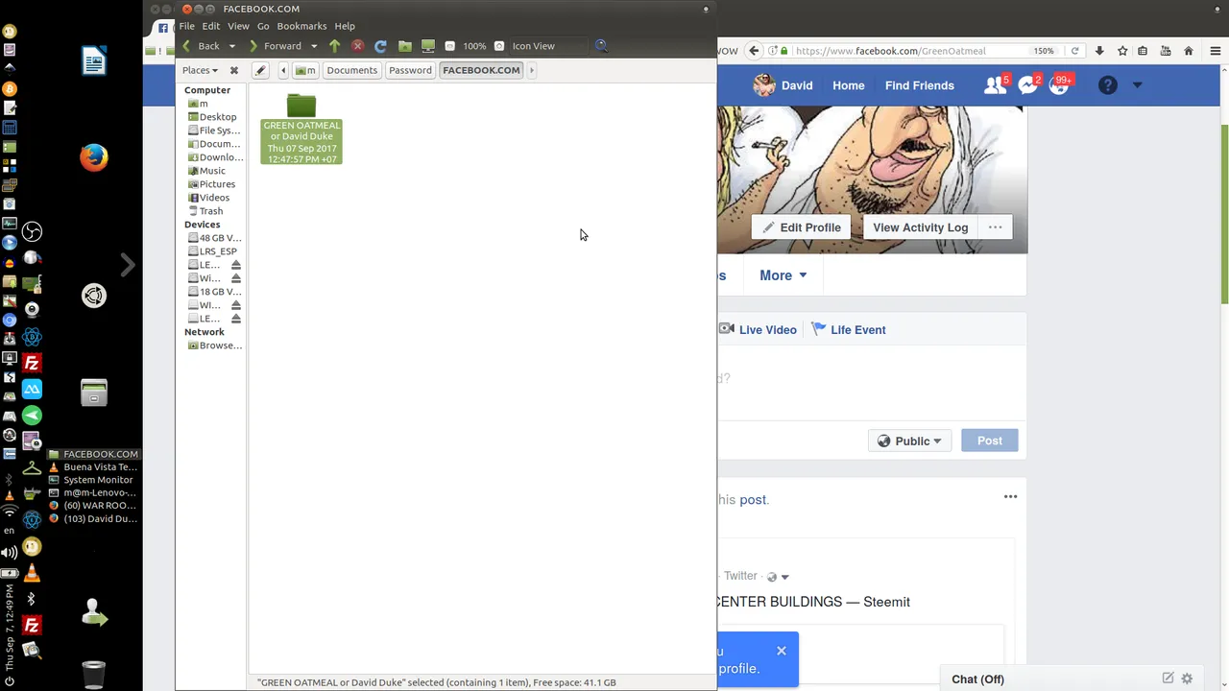Expand the More profile tab dropdown

[783, 275]
